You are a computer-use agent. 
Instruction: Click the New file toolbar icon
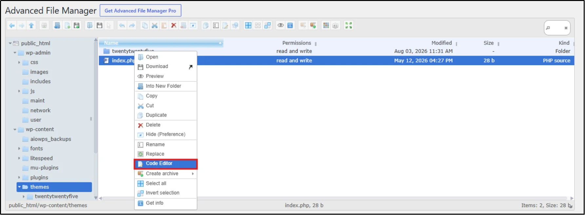[x=67, y=26]
